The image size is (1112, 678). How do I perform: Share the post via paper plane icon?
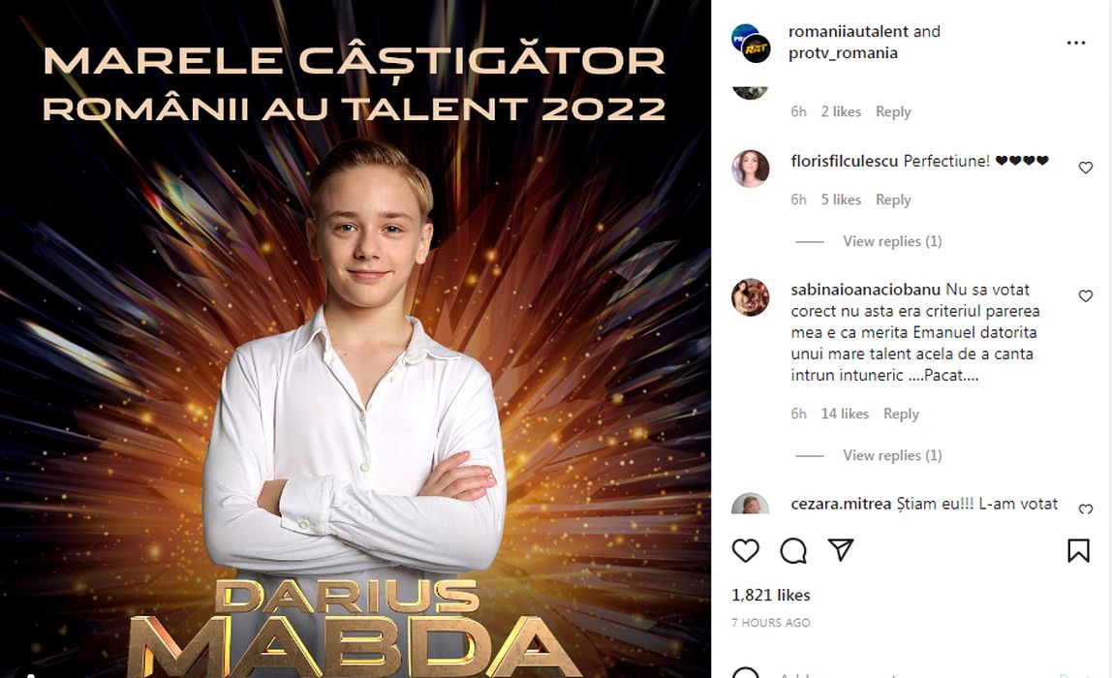(x=841, y=551)
